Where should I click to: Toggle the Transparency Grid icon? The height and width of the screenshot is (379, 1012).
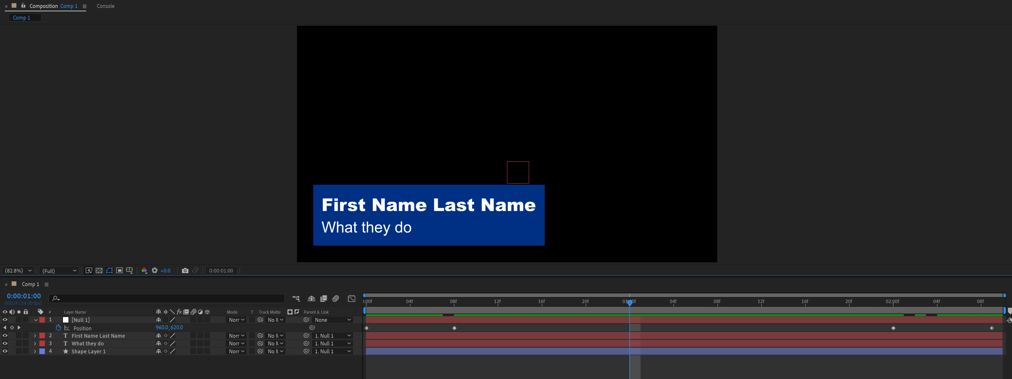[x=99, y=270]
